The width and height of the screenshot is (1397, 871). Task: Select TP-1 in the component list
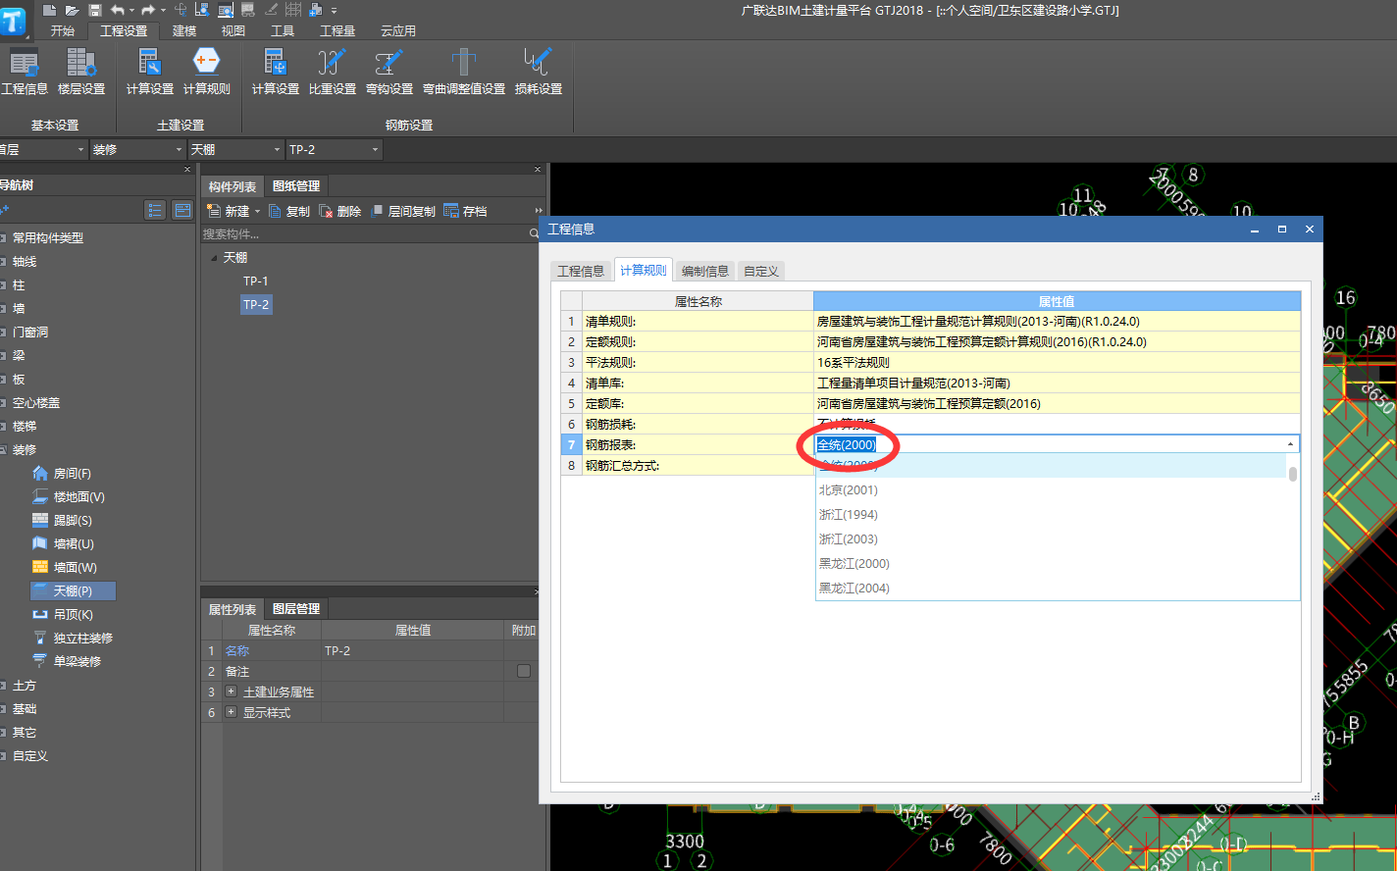(x=256, y=281)
